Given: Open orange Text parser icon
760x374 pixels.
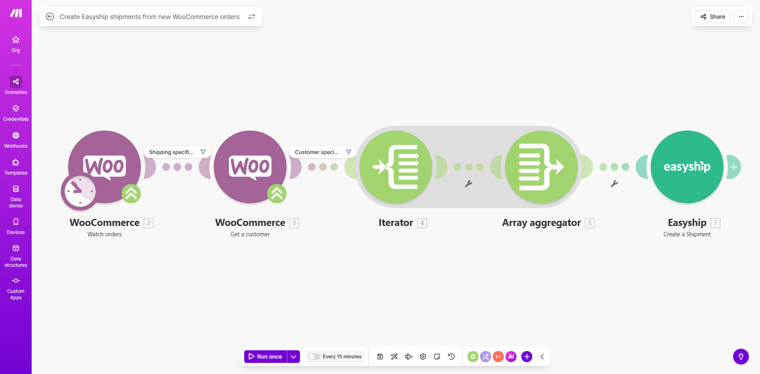Looking at the screenshot, I should click(498, 357).
